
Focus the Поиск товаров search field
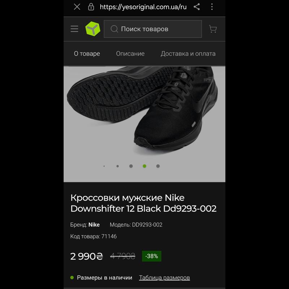point(153,29)
